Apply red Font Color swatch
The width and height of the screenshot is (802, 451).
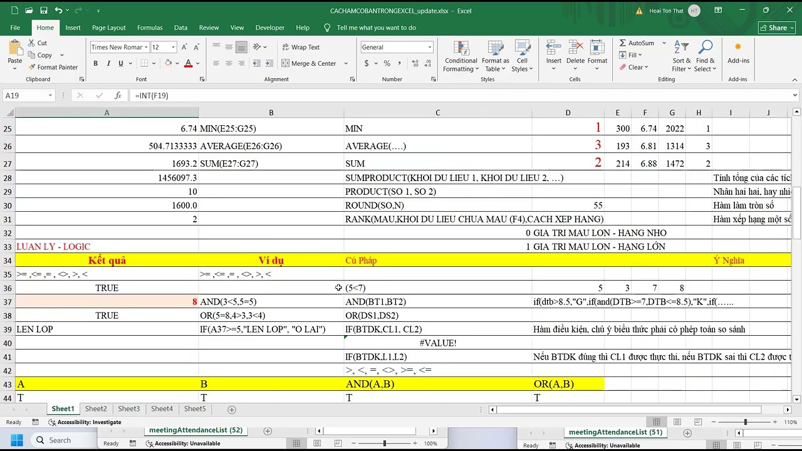click(x=188, y=63)
